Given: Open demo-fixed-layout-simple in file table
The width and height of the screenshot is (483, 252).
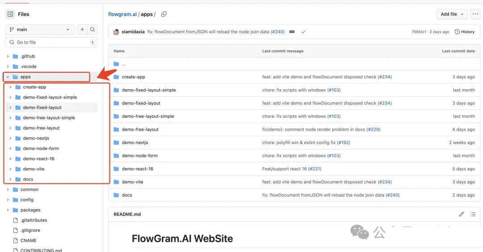Looking at the screenshot, I should [149, 90].
